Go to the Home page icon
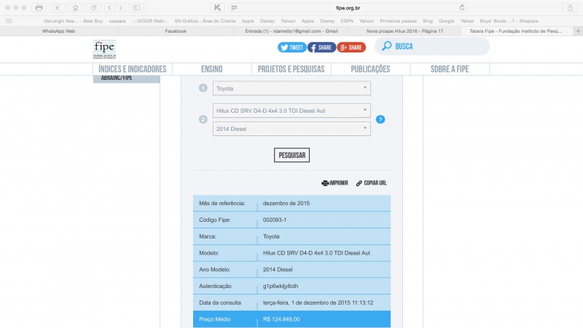Viewport: 583px width, 328px height. click(x=75, y=7)
